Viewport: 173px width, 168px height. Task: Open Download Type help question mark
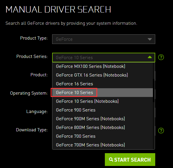coord(161,131)
